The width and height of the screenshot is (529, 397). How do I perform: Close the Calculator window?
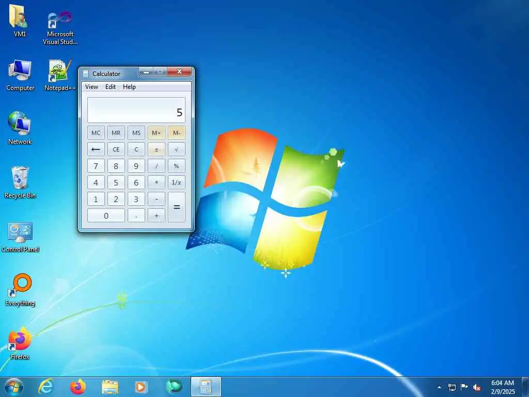pos(179,71)
